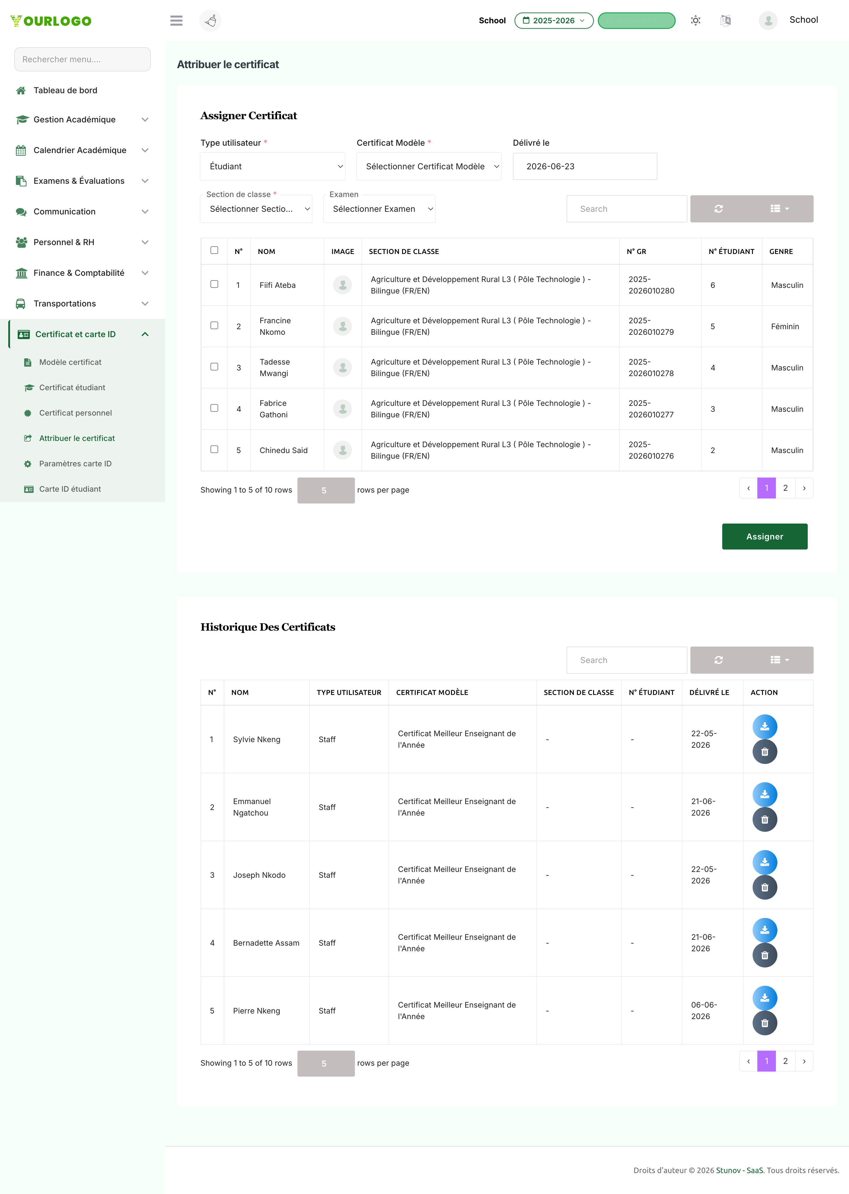Check the Fabrice Gathoni row
849x1194 pixels.
[x=214, y=409]
